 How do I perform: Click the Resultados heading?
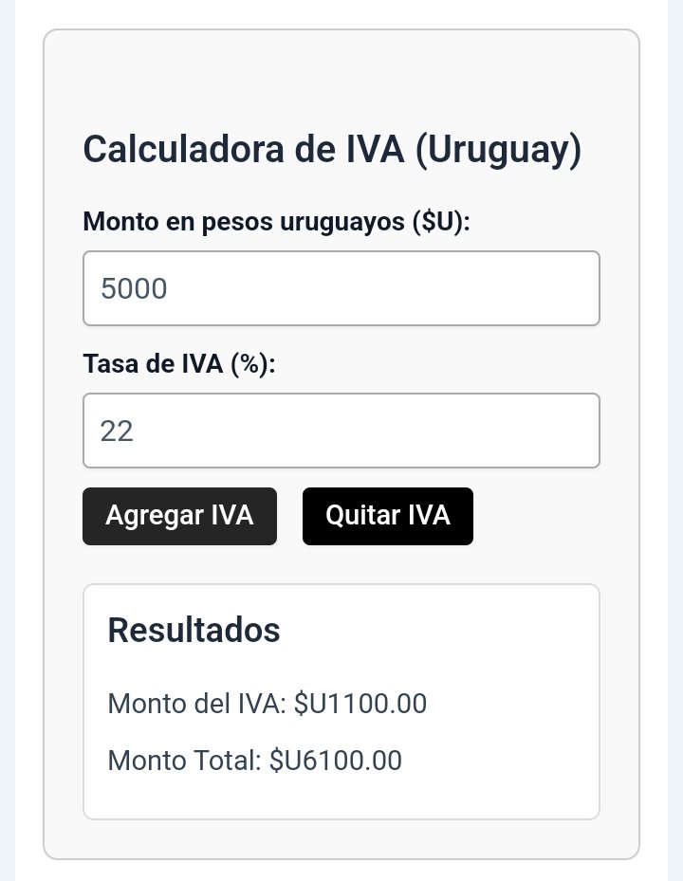pyautogui.click(x=194, y=630)
